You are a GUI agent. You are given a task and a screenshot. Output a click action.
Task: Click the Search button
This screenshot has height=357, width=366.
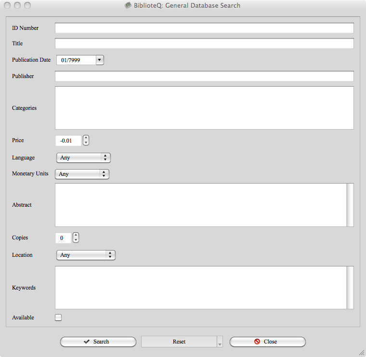98,342
